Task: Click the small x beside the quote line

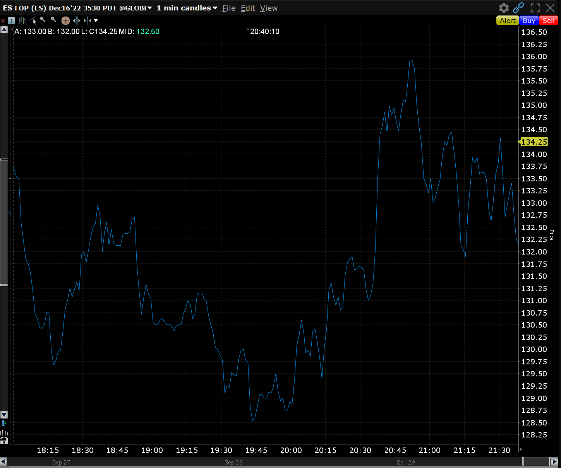Action: [12, 29]
